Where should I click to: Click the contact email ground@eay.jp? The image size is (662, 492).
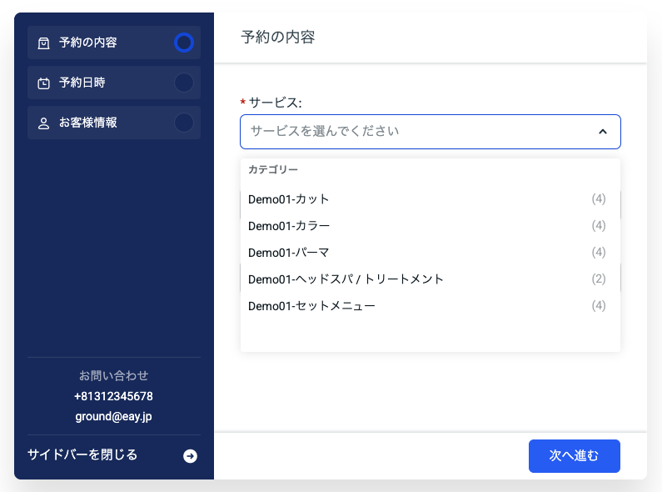pyautogui.click(x=113, y=416)
